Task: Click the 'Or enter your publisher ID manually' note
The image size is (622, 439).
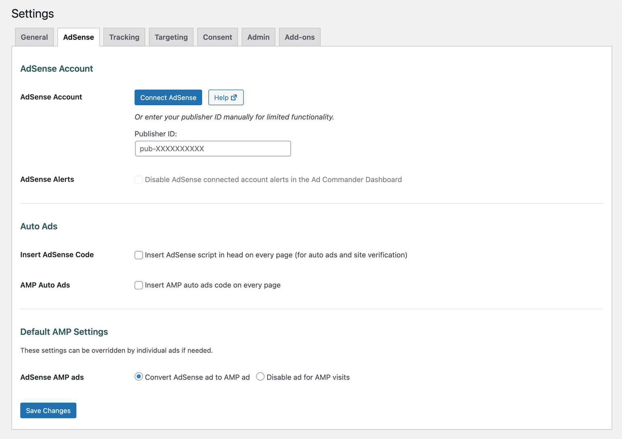Action: [234, 117]
